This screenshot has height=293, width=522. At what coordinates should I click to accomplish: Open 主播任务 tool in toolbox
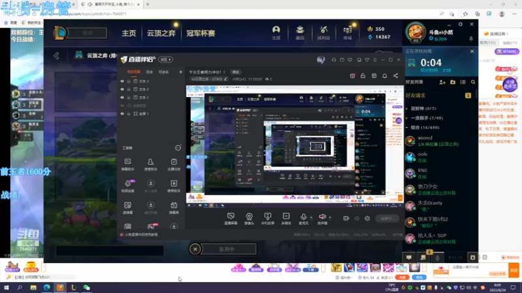tap(174, 165)
